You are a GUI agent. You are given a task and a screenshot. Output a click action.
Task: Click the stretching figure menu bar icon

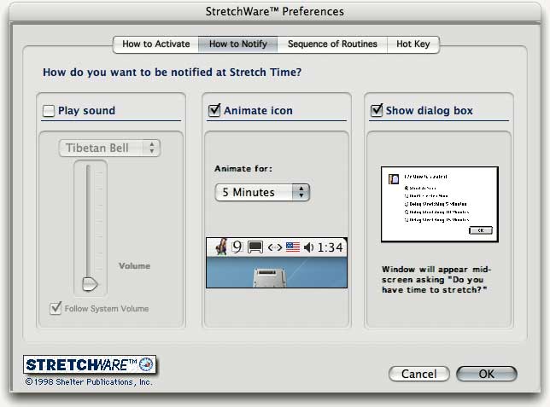222,247
